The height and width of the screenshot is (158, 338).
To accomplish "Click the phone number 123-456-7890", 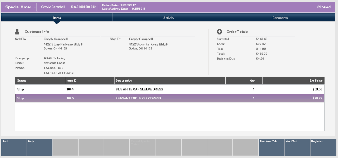I will click(x=53, y=68).
